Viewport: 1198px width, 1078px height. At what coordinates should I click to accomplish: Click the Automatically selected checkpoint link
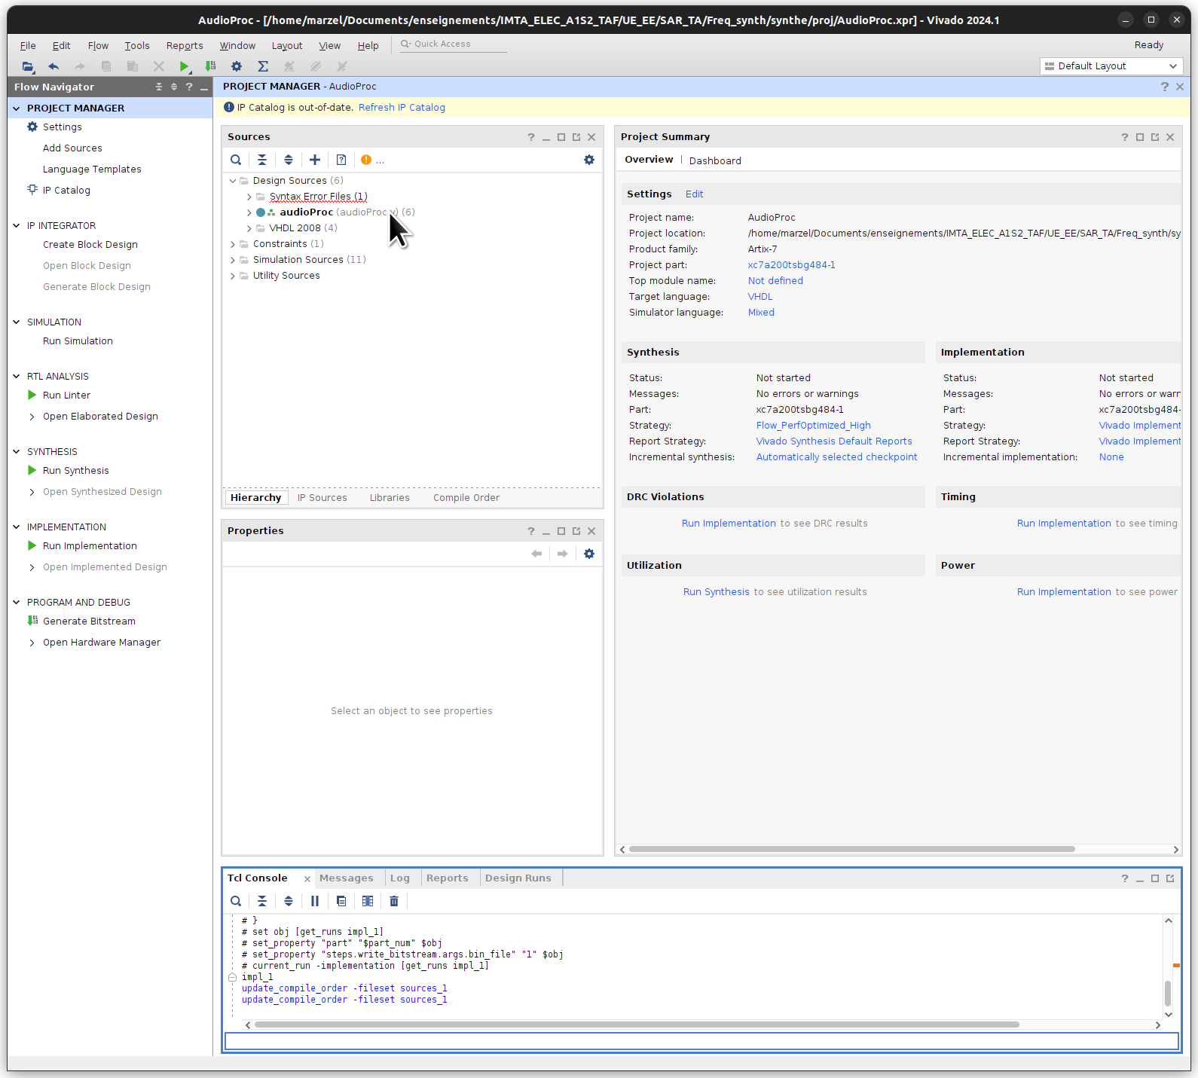[x=836, y=457]
